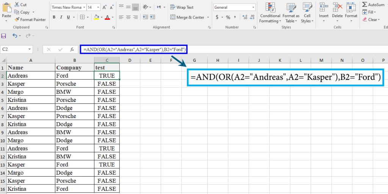This screenshot has height=194, width=388.
Task: Open Conditional Formatting
Action: (x=270, y=13)
